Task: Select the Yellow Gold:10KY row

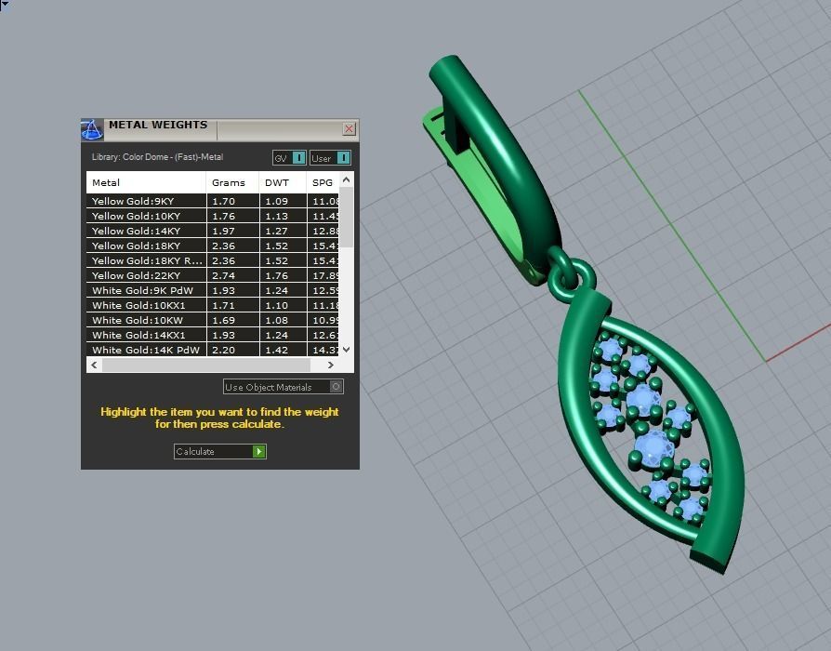Action: [x=213, y=216]
